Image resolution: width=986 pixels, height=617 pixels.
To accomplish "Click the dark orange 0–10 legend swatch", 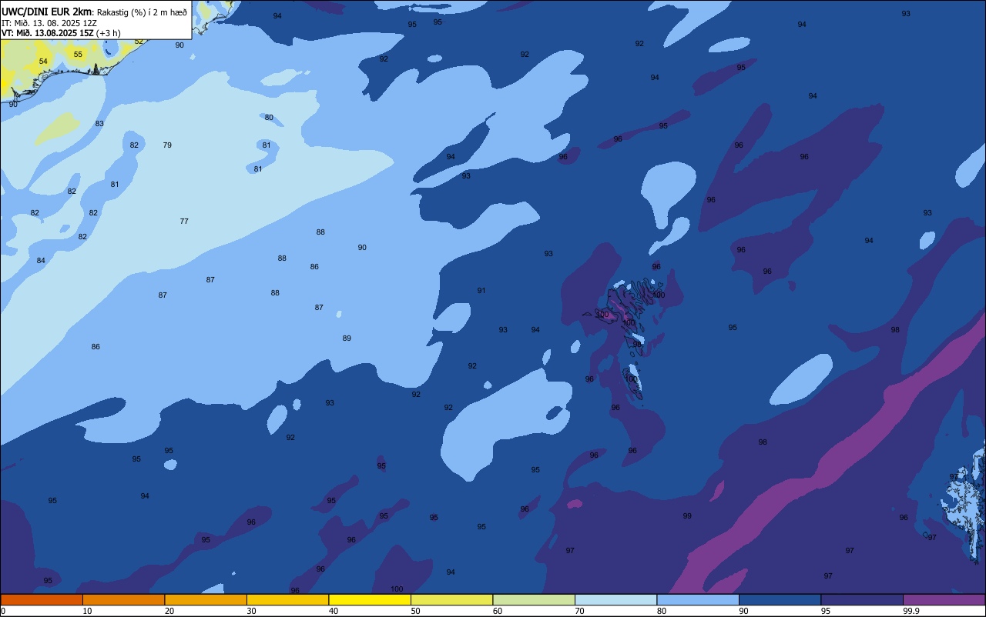I will (x=42, y=599).
